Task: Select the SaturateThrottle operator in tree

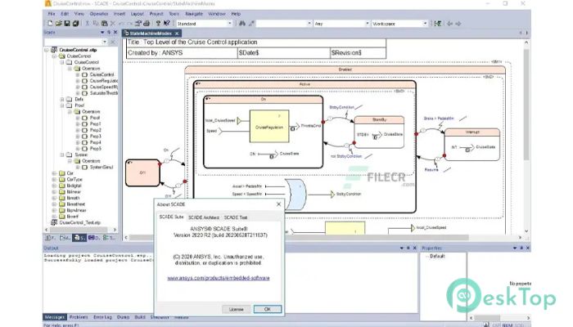Action: 103,93
